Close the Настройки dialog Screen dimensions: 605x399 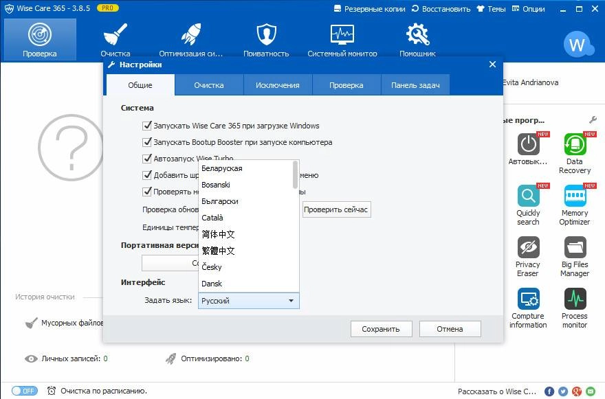492,65
